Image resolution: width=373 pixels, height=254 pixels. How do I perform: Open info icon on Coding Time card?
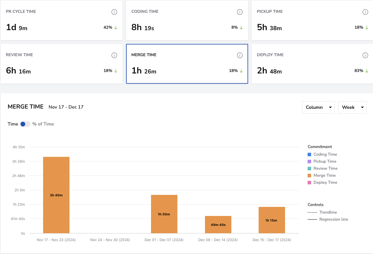(240, 12)
